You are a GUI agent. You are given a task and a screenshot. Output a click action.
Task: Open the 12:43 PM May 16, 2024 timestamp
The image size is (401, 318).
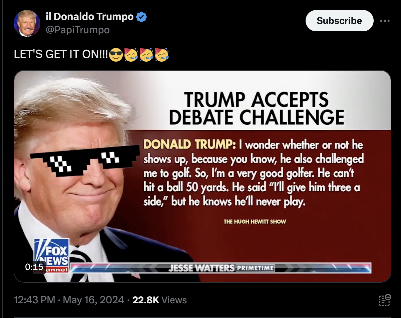pos(69,300)
